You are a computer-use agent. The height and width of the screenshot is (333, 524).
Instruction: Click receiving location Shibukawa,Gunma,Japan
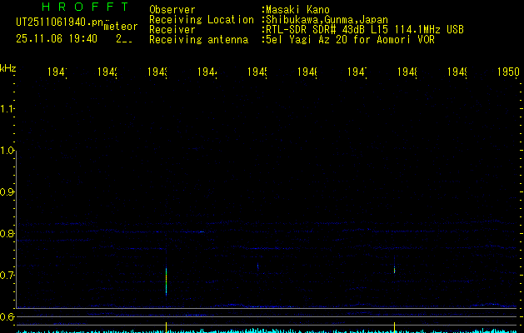[327, 19]
